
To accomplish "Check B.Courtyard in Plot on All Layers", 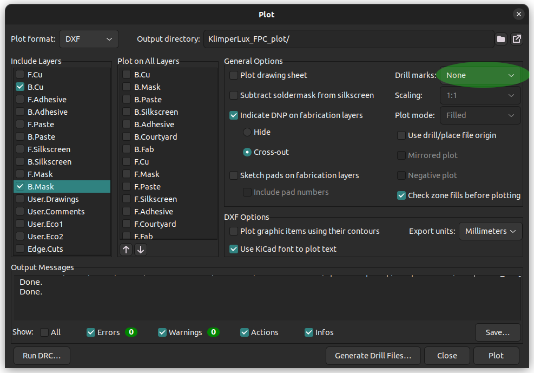I will [x=127, y=137].
